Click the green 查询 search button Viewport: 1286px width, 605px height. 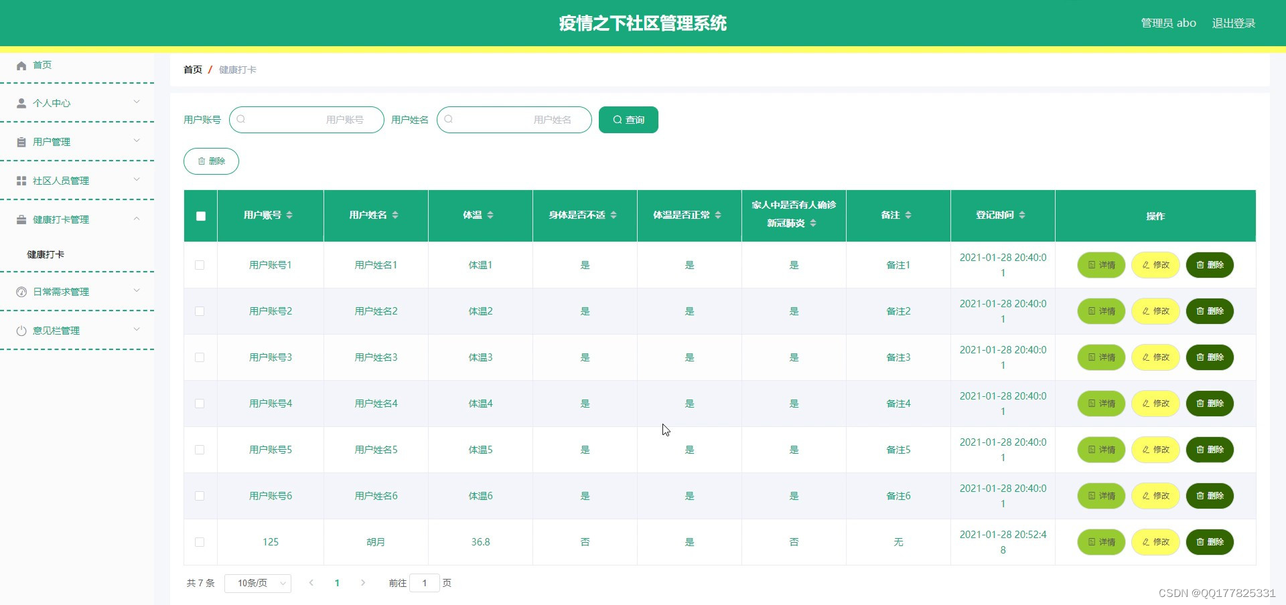628,120
